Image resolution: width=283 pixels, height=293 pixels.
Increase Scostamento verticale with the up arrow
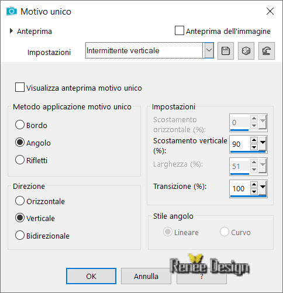click(254, 140)
